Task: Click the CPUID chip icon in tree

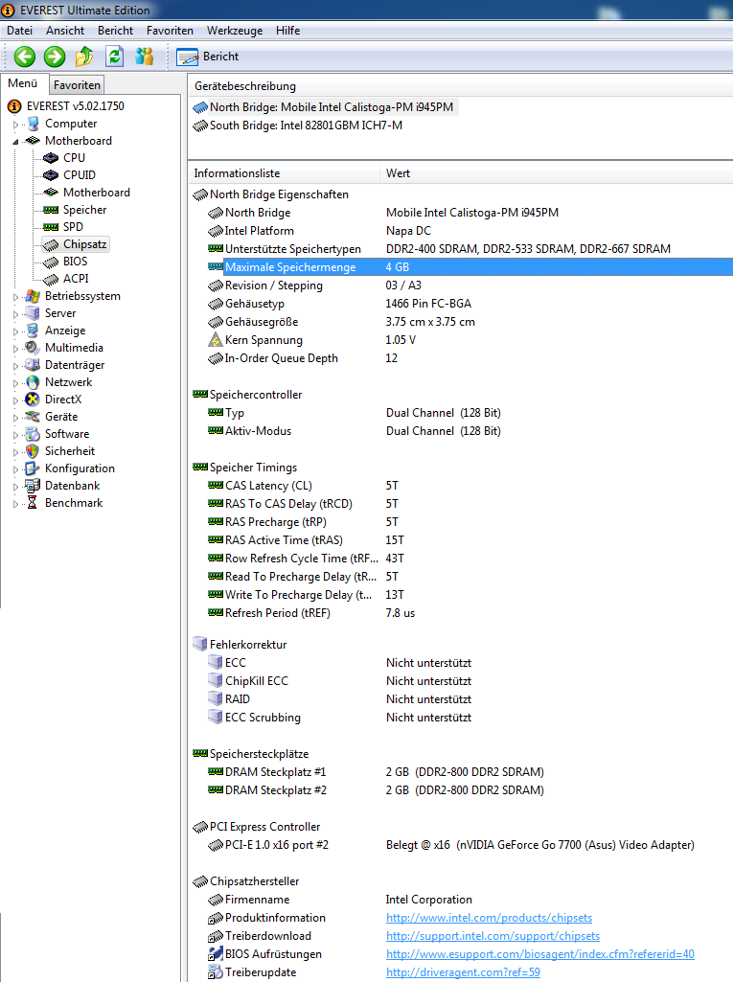Action: coord(51,175)
